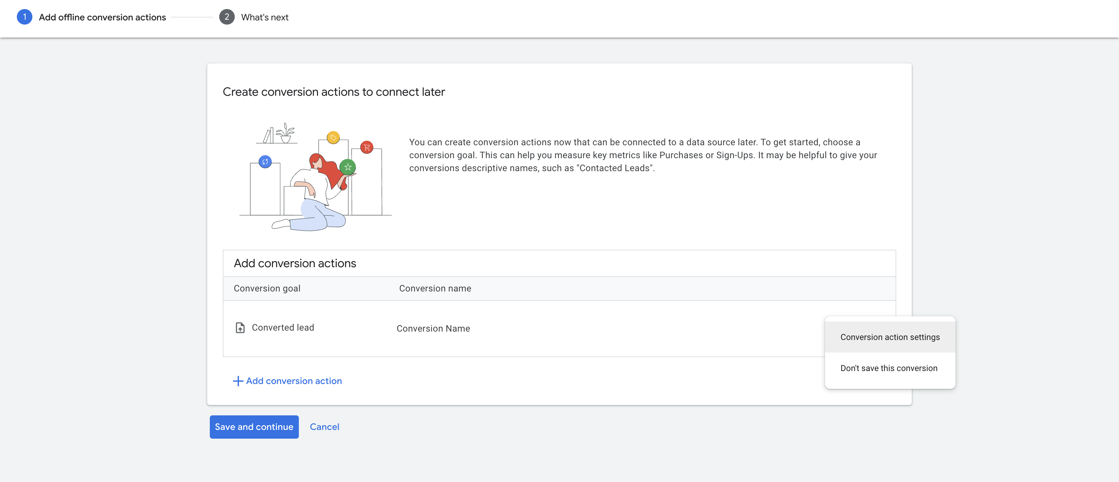Open Conversion action settings from menu
This screenshot has height=482, width=1119.
click(x=890, y=337)
